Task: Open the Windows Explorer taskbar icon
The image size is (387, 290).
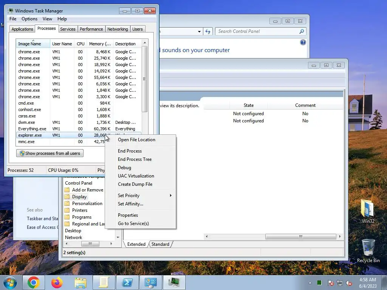Action: 80,282
